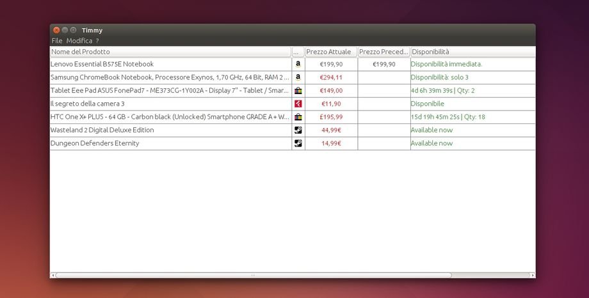The image size is (589, 298).
Task: Click the store icon in the Tablet Eee Pad row
Action: pyautogui.click(x=298, y=91)
